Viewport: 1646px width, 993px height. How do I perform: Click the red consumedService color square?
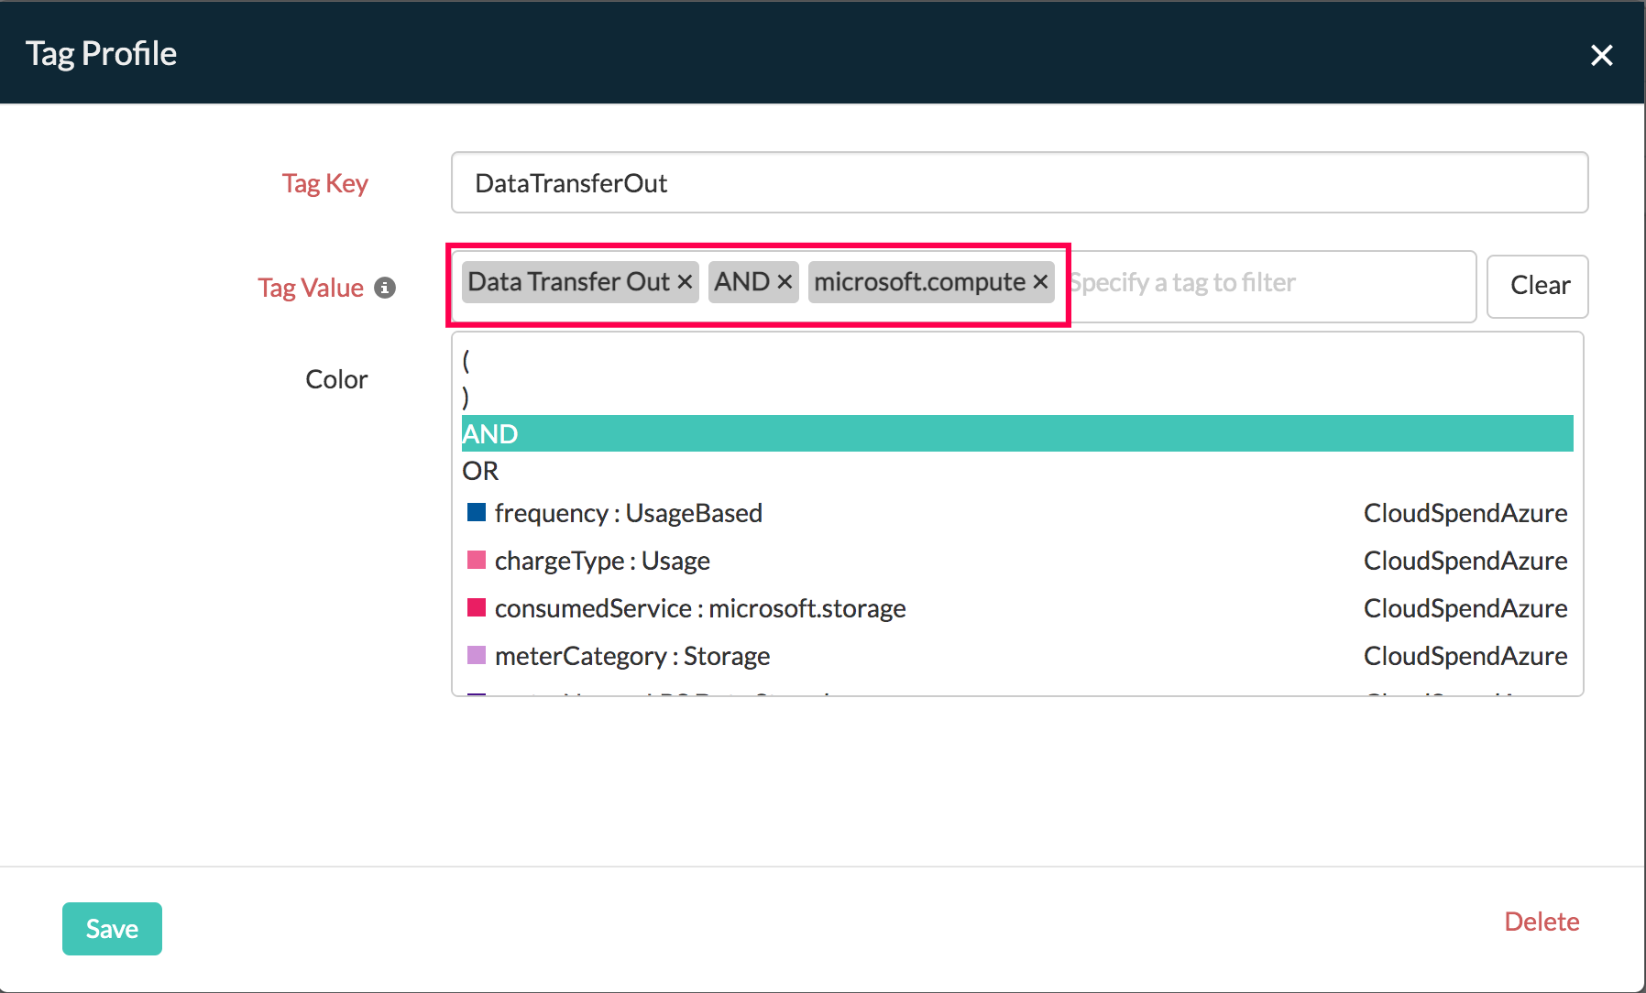point(477,607)
